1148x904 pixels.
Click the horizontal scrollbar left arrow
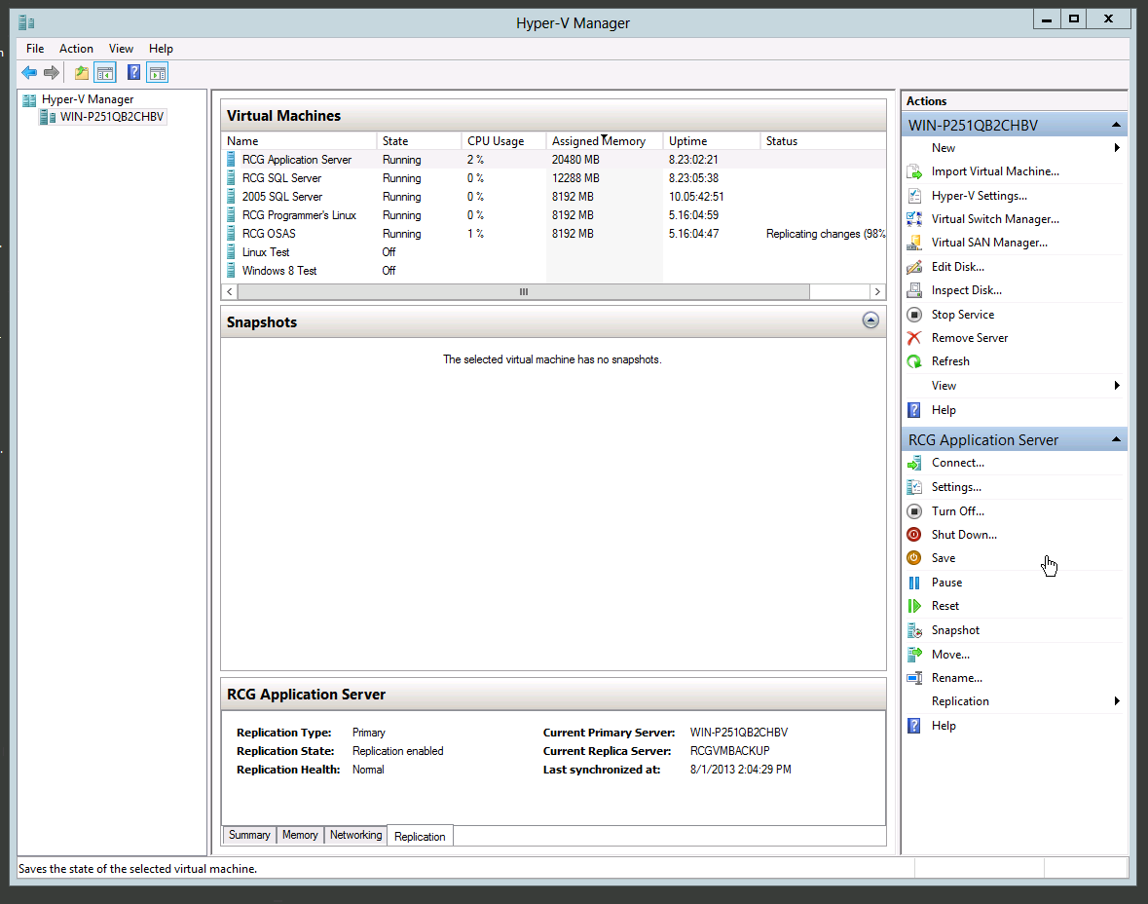230,291
